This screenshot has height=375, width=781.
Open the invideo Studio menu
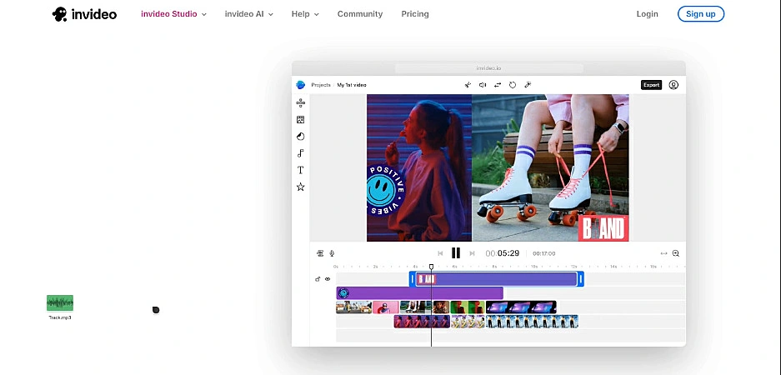pos(173,14)
